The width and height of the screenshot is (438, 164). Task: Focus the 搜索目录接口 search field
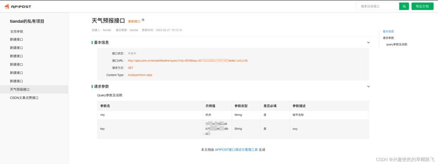click(x=377, y=6)
